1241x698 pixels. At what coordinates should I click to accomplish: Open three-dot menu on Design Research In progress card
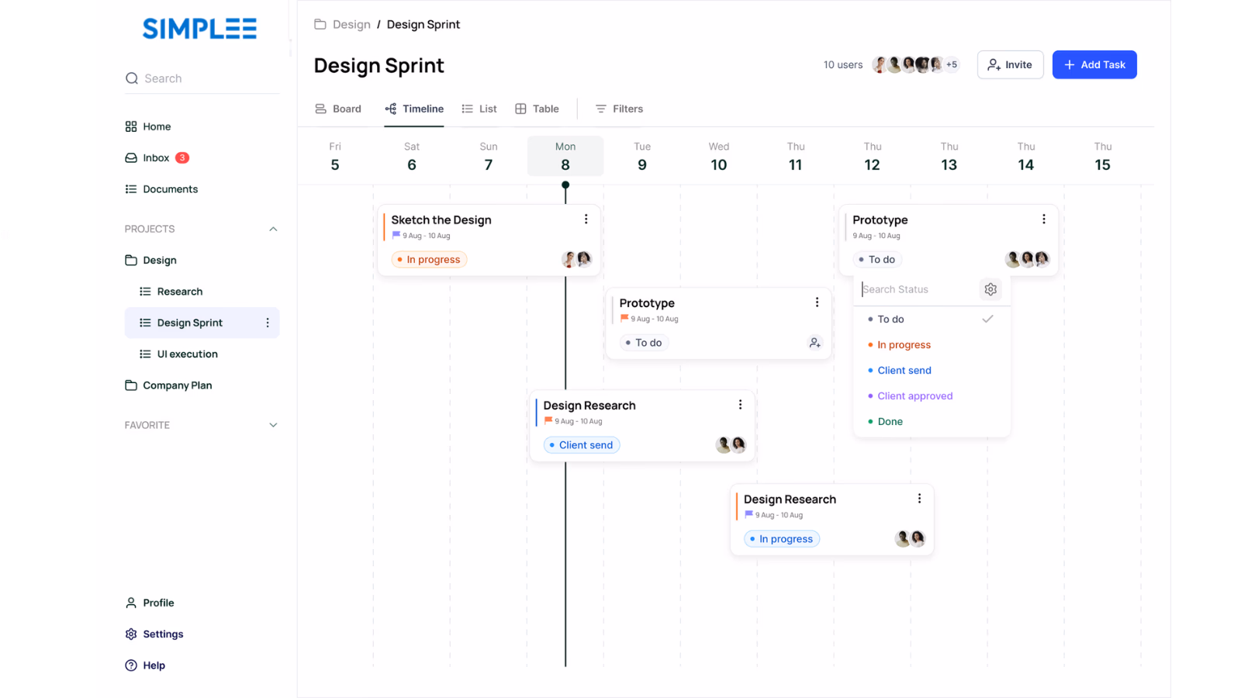919,499
